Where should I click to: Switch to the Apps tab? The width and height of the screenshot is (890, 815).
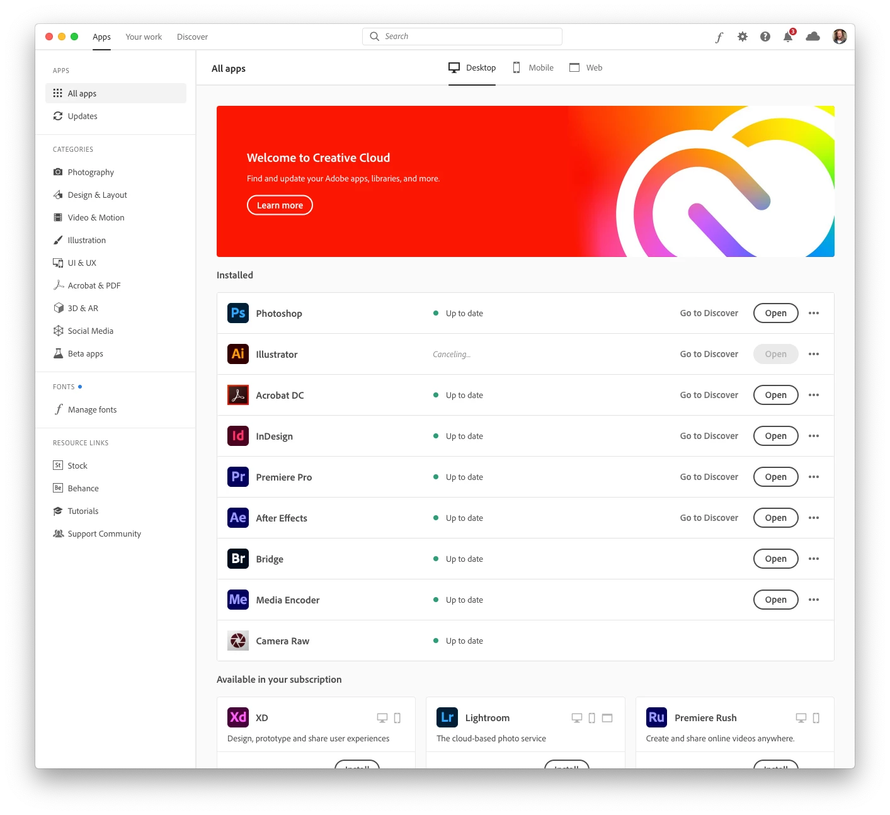(101, 37)
